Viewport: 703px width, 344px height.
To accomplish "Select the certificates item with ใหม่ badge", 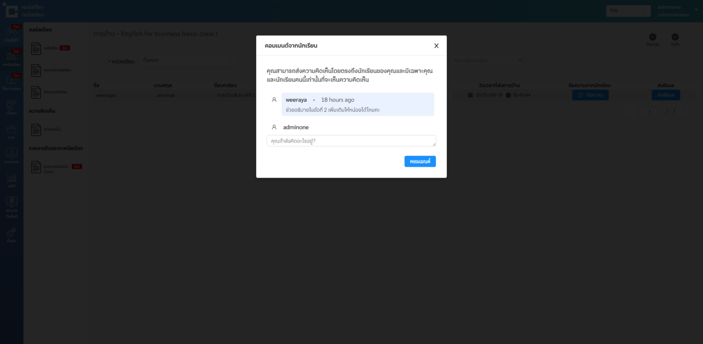I will (55, 167).
